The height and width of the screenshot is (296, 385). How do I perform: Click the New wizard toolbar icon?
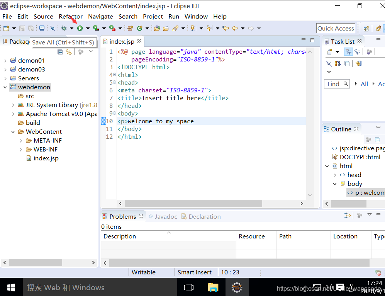click(7, 28)
